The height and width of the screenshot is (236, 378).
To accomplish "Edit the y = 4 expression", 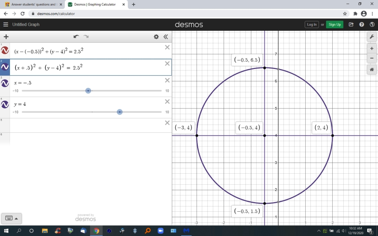I will 20,104.
